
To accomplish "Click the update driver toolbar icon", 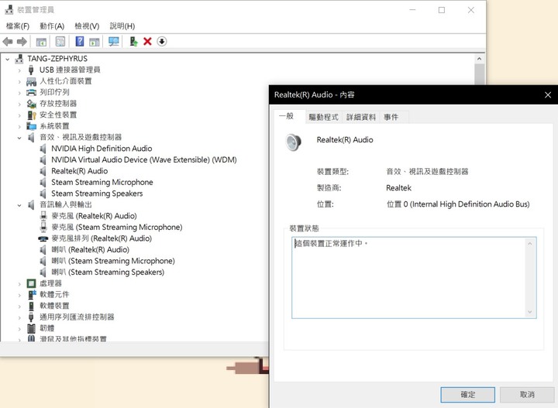I will click(133, 42).
